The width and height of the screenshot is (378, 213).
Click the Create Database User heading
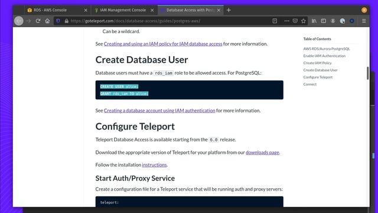pos(142,60)
